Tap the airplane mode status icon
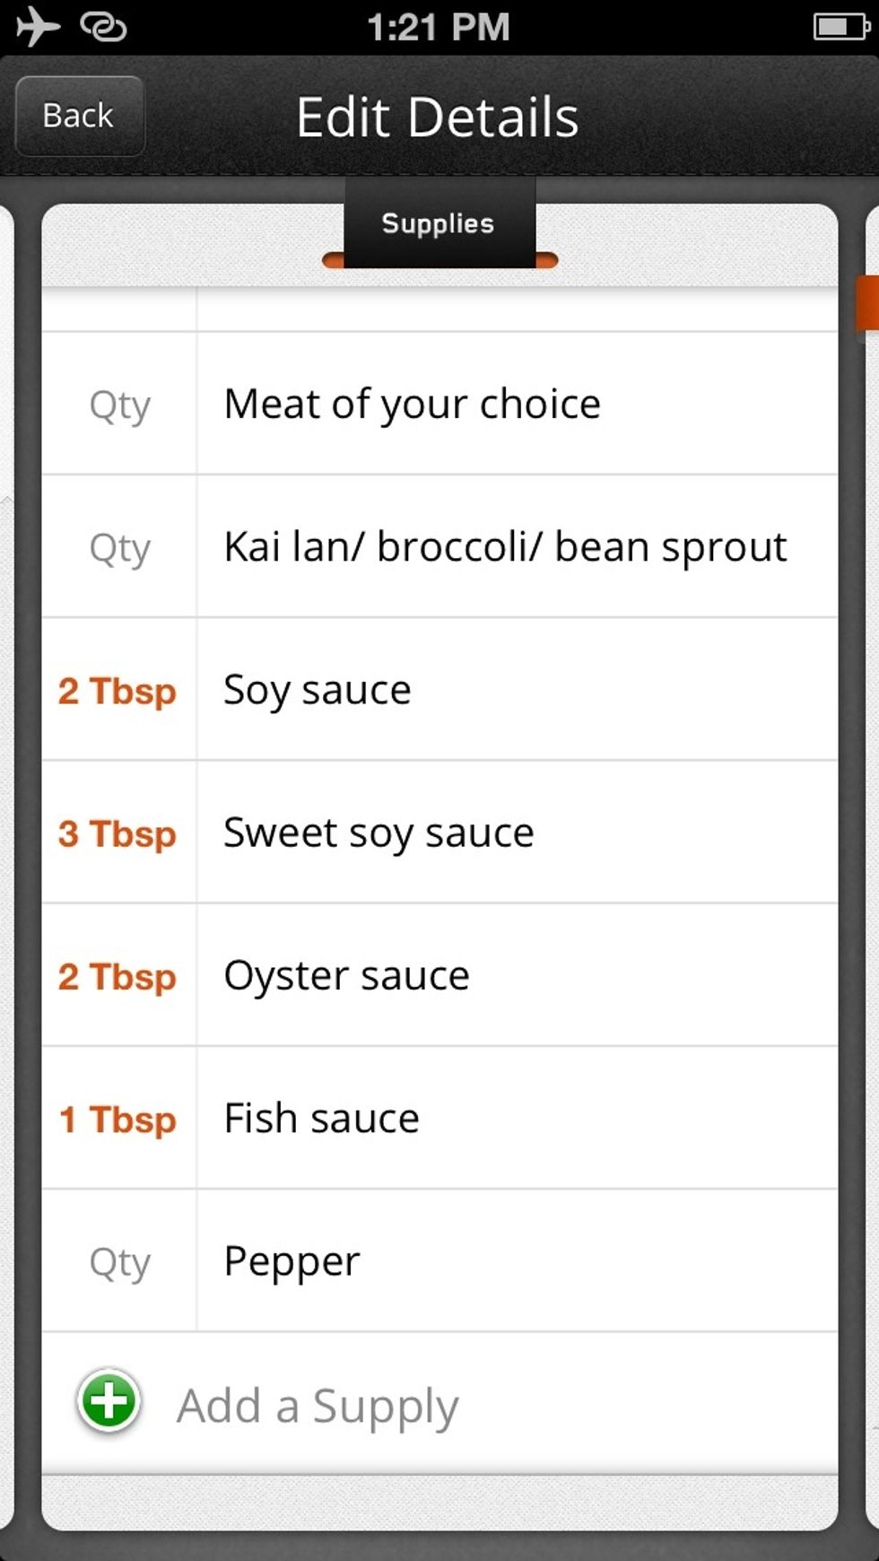Viewport: 879px width, 1561px height. [38, 26]
